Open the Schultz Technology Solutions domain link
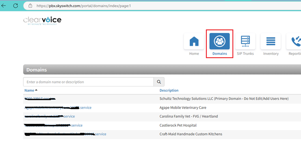Viewport: 301px width, 141px height. tap(40, 99)
